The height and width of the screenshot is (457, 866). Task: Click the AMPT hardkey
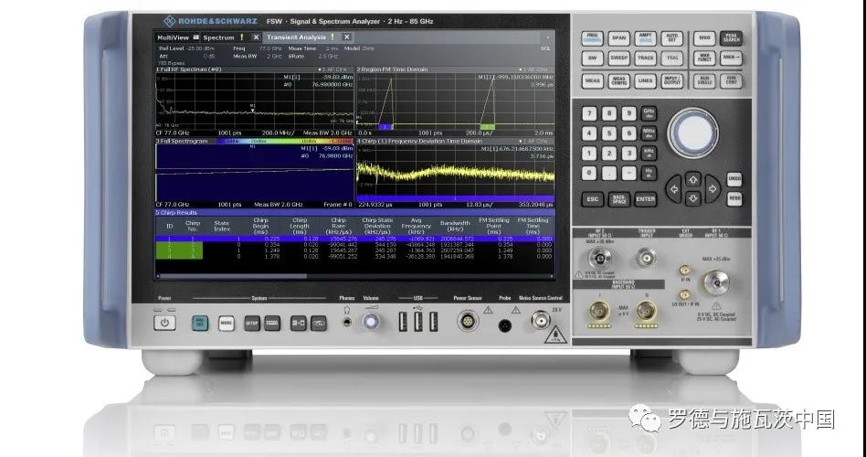645,38
